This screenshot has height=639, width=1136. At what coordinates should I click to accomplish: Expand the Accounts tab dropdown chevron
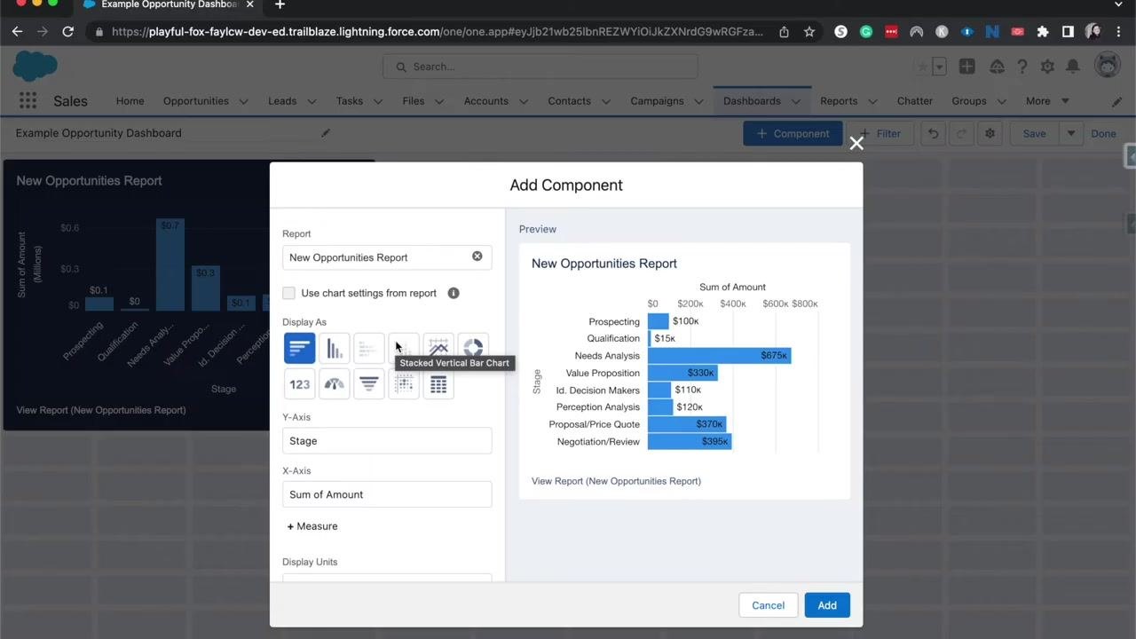pyautogui.click(x=523, y=101)
